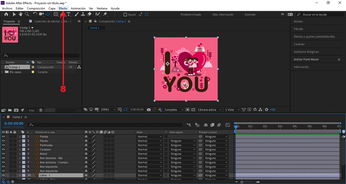Enable the Ajuste snapping checkbox
The height and width of the screenshot is (184, 346).
[125, 14]
